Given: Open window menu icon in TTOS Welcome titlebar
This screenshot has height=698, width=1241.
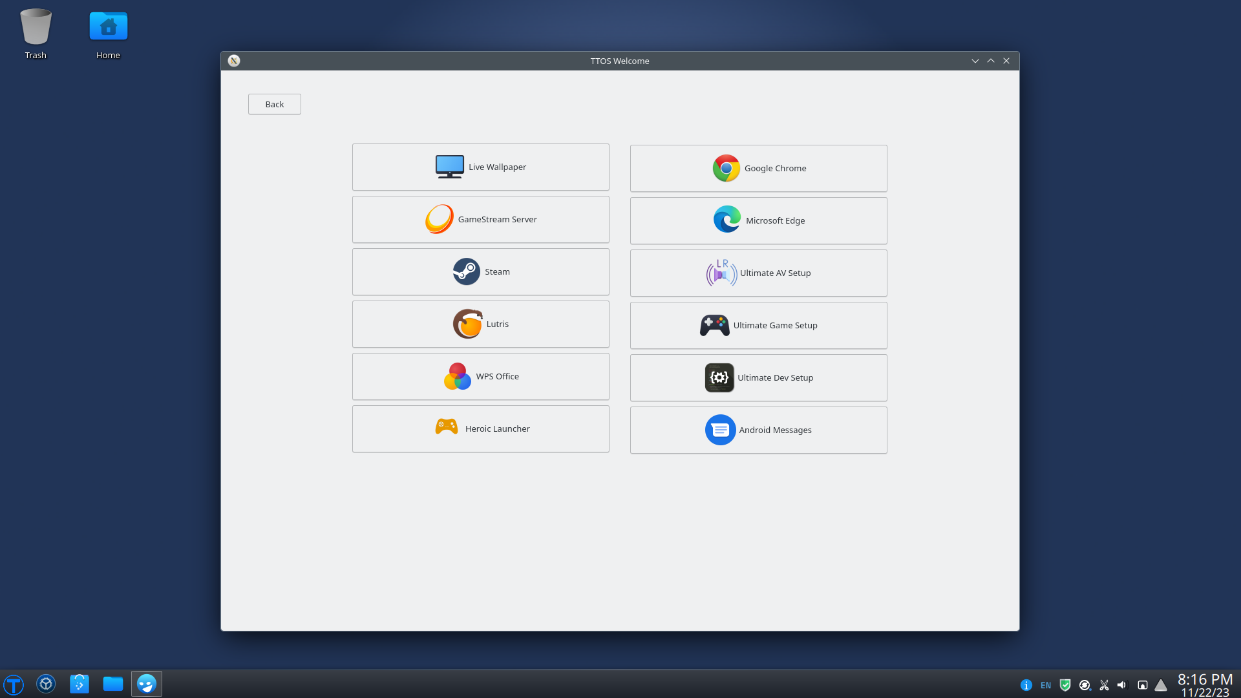Looking at the screenshot, I should tap(234, 61).
